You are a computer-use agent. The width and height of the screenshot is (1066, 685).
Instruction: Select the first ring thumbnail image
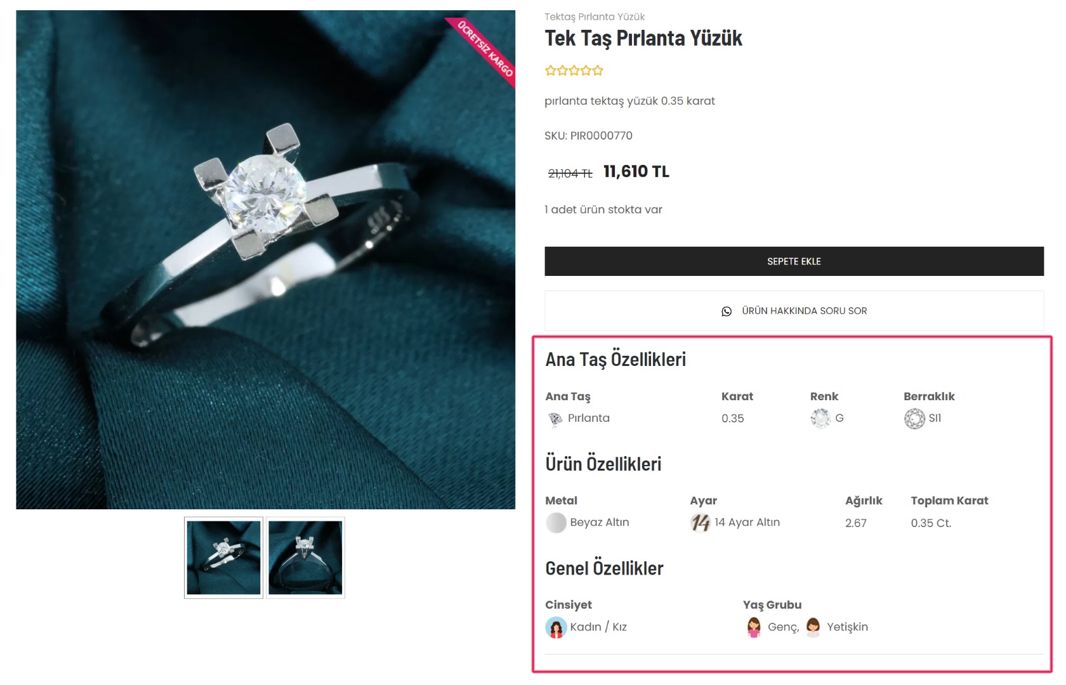[223, 558]
